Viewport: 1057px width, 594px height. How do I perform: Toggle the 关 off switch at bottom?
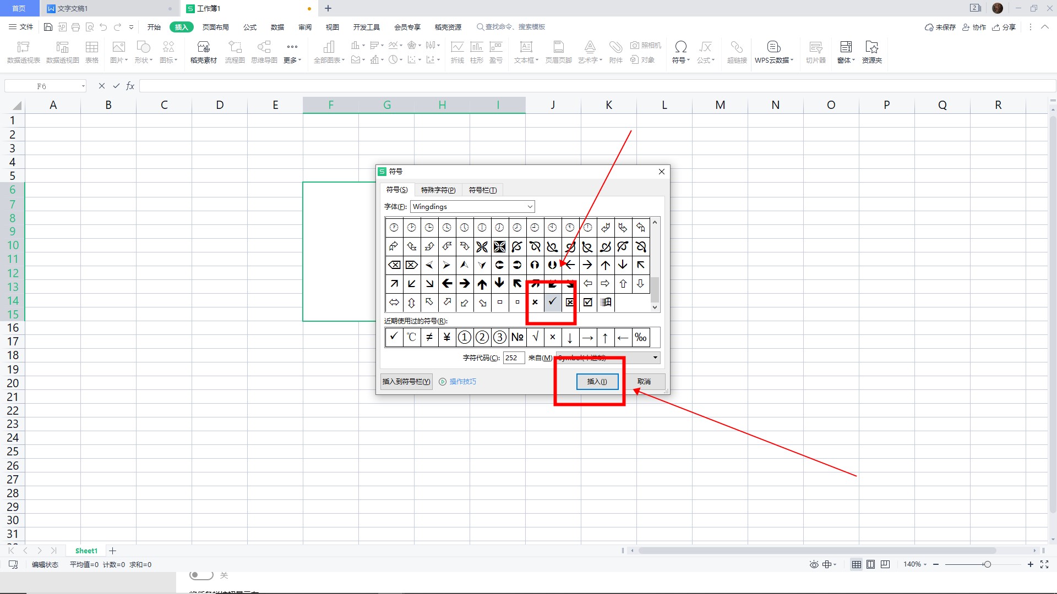[201, 575]
